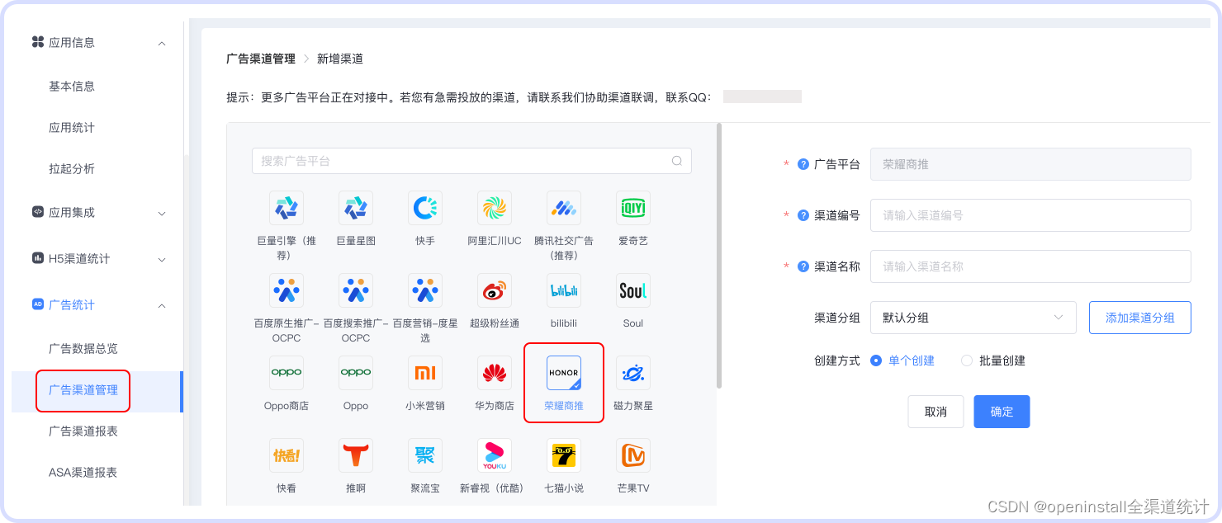1222x523 pixels.
Task: Select 百度原生推广-OCPC platform icon
Action: (x=287, y=290)
